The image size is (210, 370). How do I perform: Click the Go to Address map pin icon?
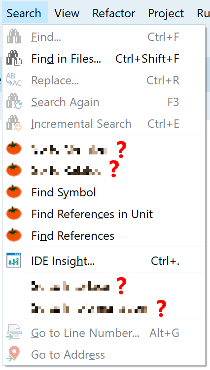tap(13, 354)
